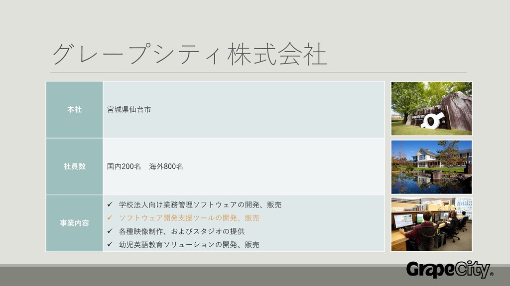The image size is (510, 286).
Task: Click the checkmark before 学校法人向け
Action: pyautogui.click(x=110, y=204)
